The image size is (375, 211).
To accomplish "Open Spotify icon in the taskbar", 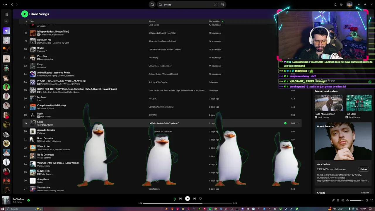I will 210,209.
